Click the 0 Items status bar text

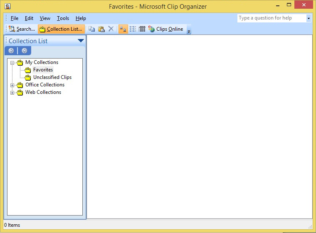tap(12, 225)
